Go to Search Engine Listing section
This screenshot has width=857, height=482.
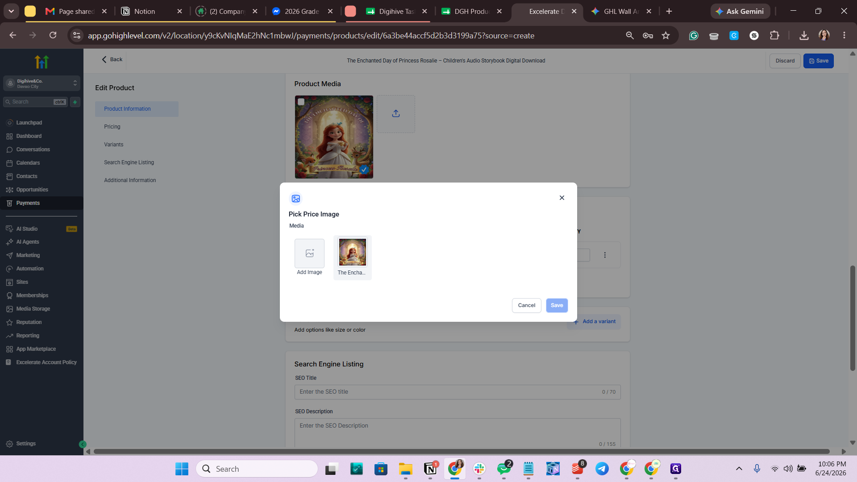(x=129, y=162)
